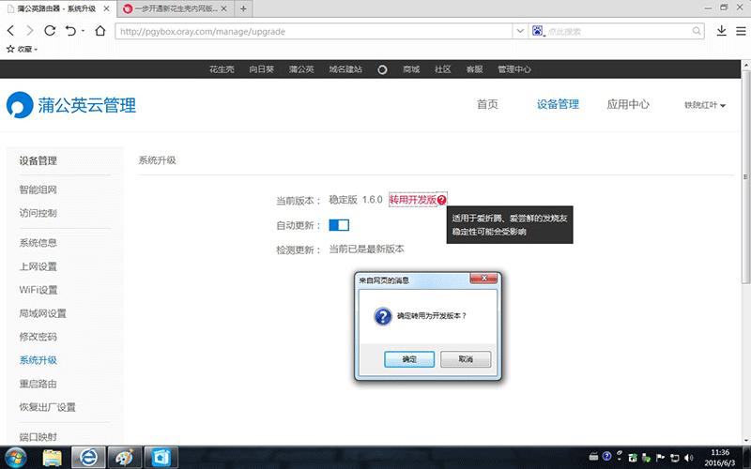Image resolution: width=751 pixels, height=469 pixels.
Task: Click 域名建站 in the top black bar
Action: 345,69
